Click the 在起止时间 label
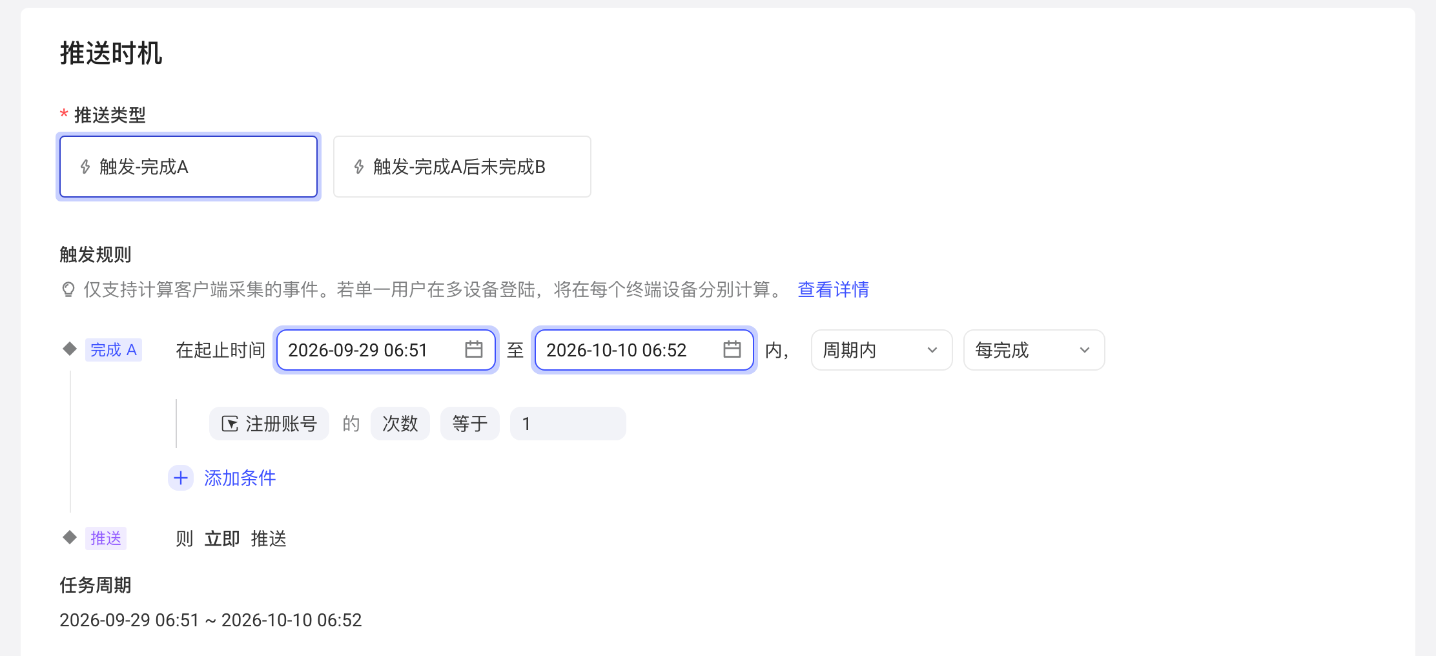This screenshot has height=656, width=1436. (221, 350)
